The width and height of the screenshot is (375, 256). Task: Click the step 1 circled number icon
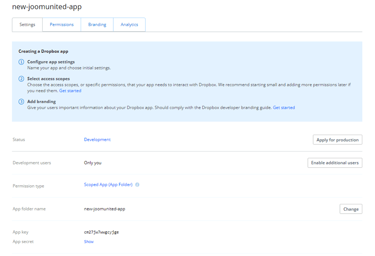pos(22,62)
